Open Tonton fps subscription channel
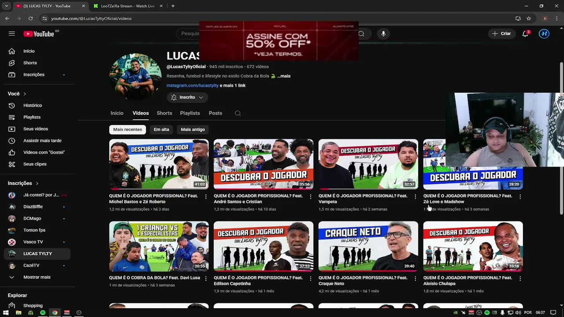The width and height of the screenshot is (564, 317). coord(37,230)
